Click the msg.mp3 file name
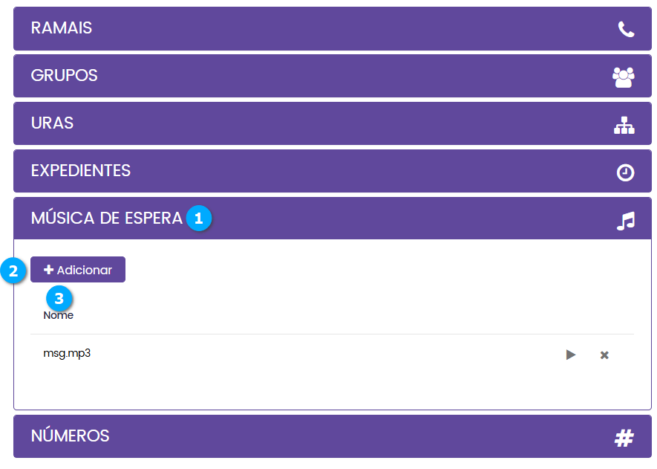 pyautogui.click(x=67, y=353)
